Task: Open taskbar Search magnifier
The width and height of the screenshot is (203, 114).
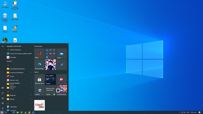Action: tap(6, 112)
